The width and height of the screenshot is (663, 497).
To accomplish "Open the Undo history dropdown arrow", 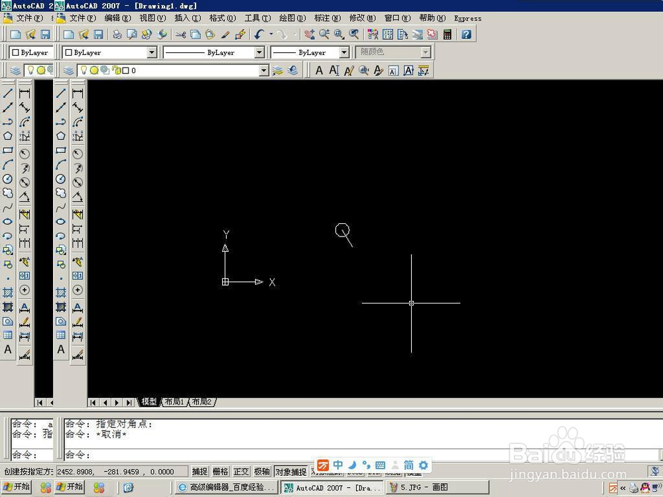I will [271, 34].
